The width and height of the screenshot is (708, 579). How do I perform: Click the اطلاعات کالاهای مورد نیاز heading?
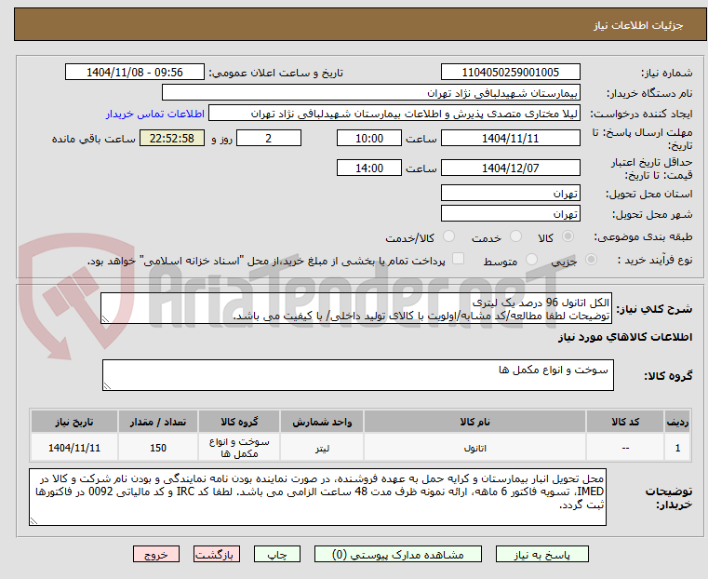[625, 337]
